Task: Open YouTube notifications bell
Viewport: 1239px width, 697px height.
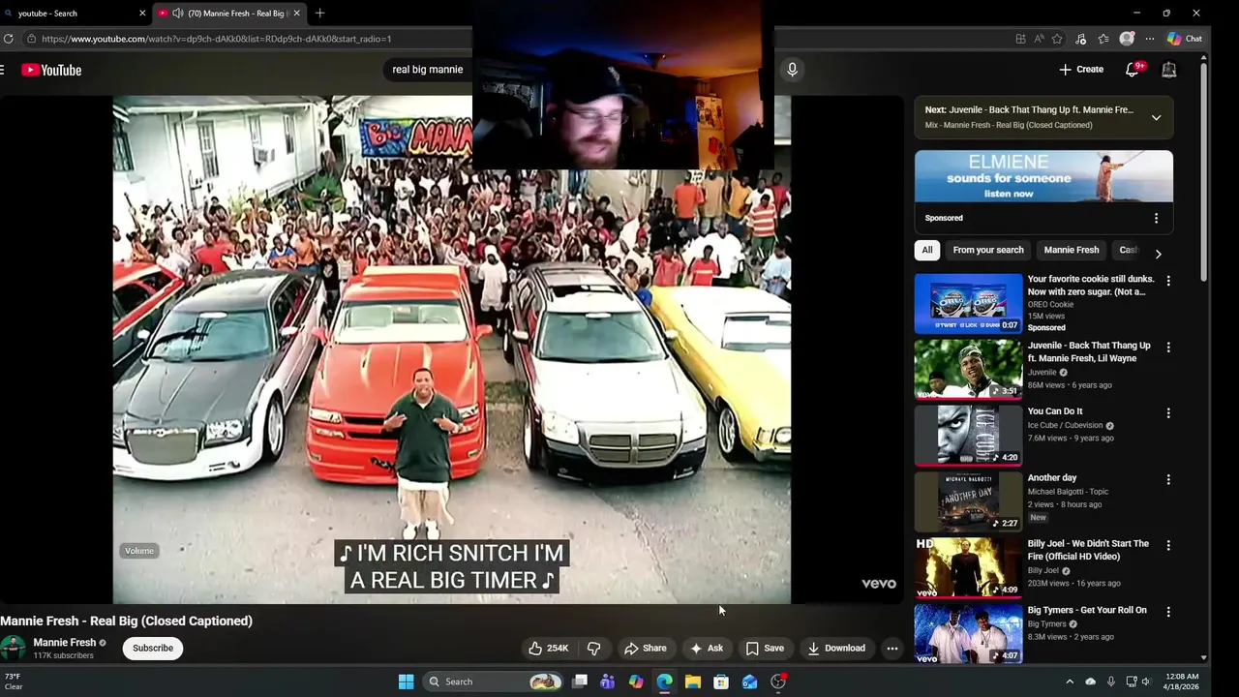Action: coord(1133,70)
